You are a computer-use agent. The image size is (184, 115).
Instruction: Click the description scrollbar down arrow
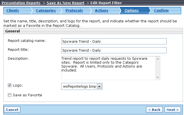pyautogui.click(x=158, y=78)
